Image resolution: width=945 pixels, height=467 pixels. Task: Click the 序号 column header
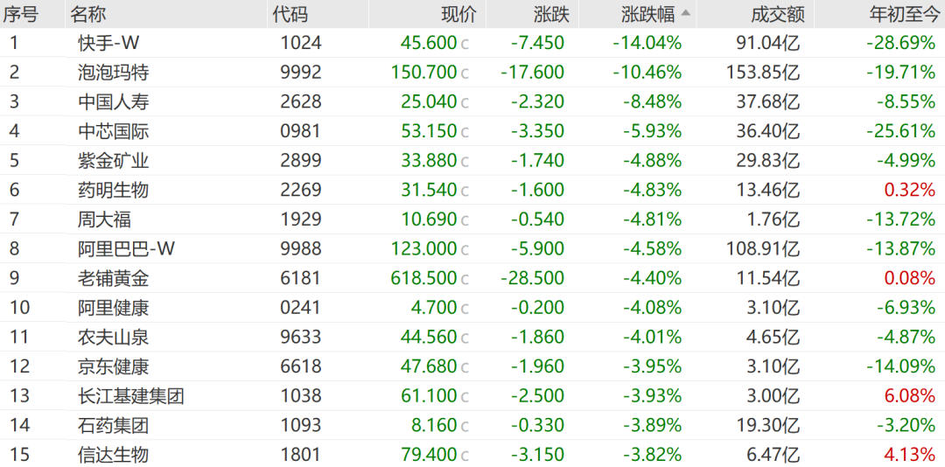pyautogui.click(x=21, y=14)
